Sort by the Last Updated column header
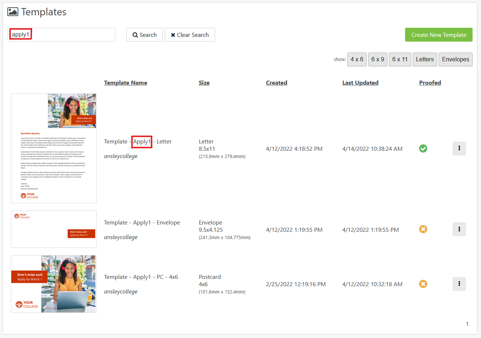Image resolution: width=481 pixels, height=338 pixels. click(x=360, y=83)
